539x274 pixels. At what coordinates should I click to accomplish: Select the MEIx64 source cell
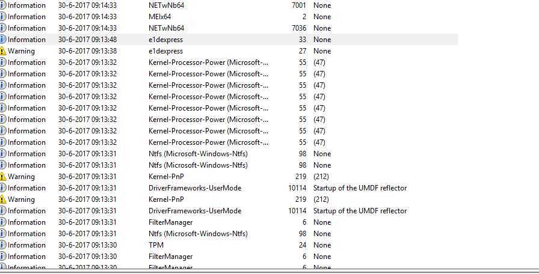tap(159, 17)
